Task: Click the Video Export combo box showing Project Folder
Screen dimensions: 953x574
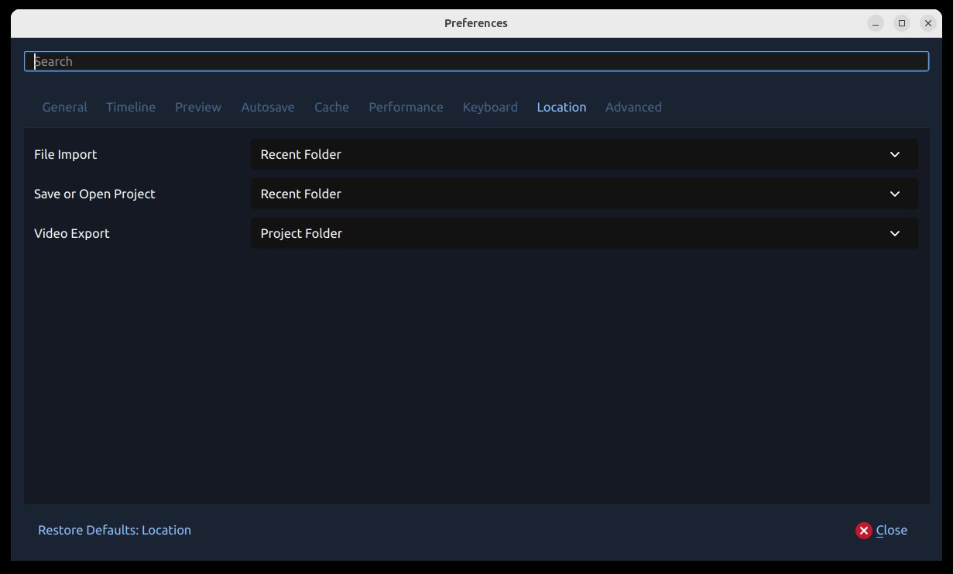Action: coord(584,233)
